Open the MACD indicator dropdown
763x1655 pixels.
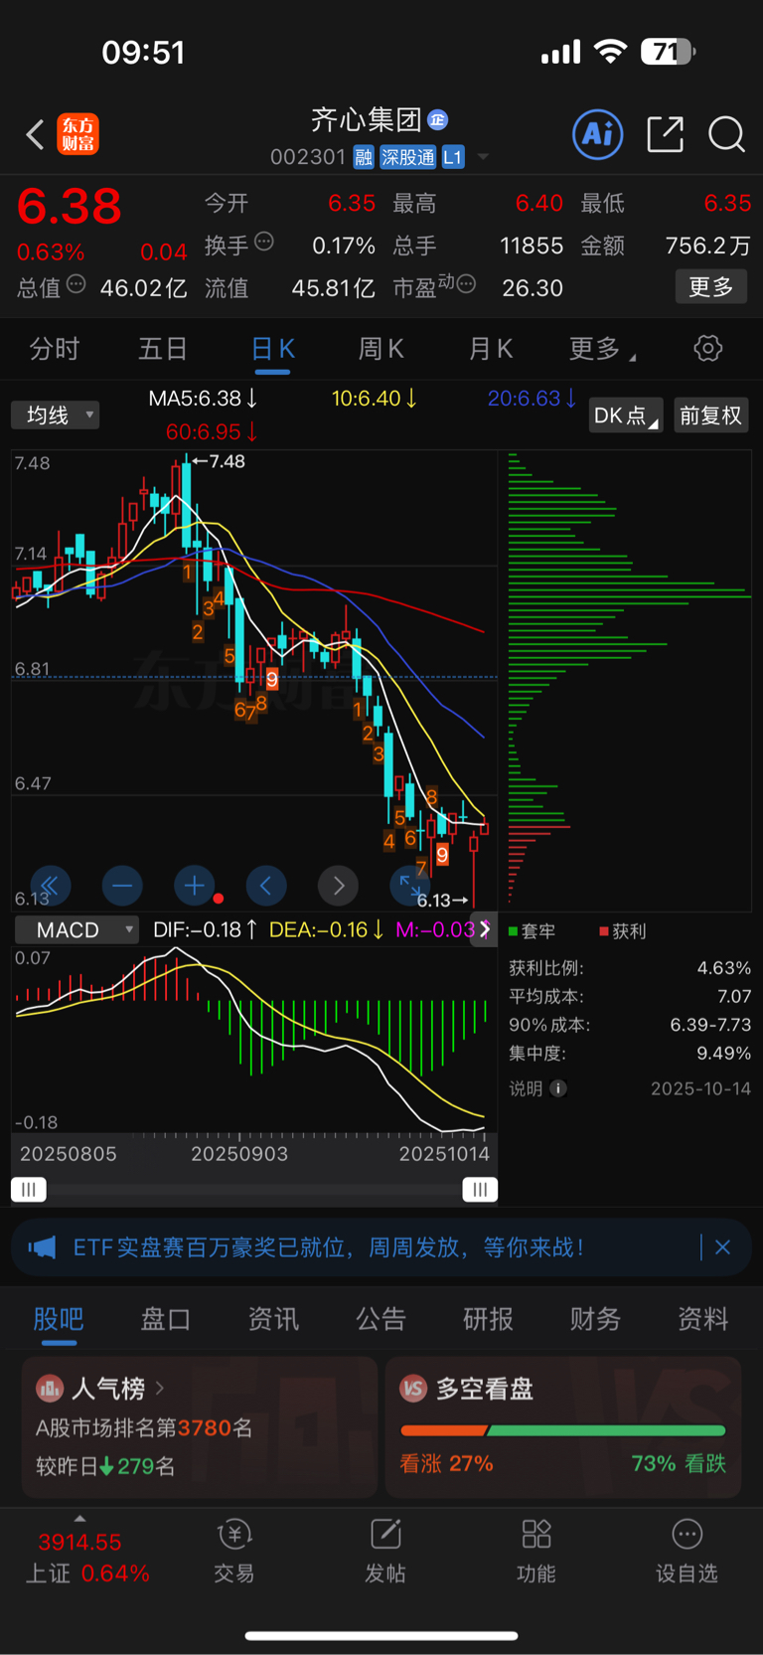point(76,929)
